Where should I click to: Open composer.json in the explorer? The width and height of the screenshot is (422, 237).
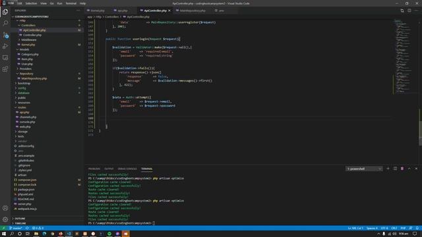pyautogui.click(x=27, y=180)
